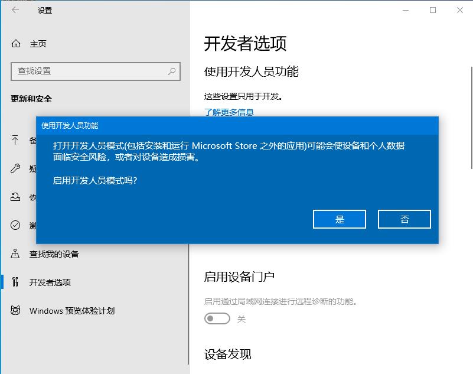The image size is (473, 374).
Task: Click the 否 button in the dialog
Action: point(404,219)
